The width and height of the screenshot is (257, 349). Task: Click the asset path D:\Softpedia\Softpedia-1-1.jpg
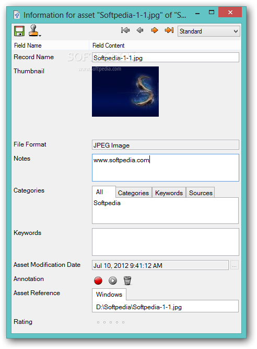click(x=139, y=307)
